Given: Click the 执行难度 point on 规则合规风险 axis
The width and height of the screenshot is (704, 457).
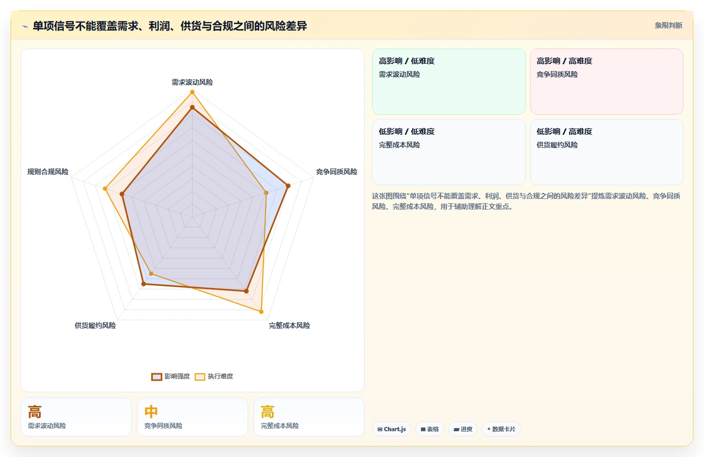Looking at the screenshot, I should [x=105, y=188].
